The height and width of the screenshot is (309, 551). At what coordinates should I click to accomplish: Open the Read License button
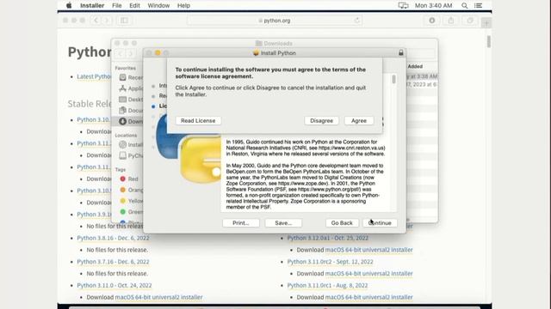click(198, 120)
